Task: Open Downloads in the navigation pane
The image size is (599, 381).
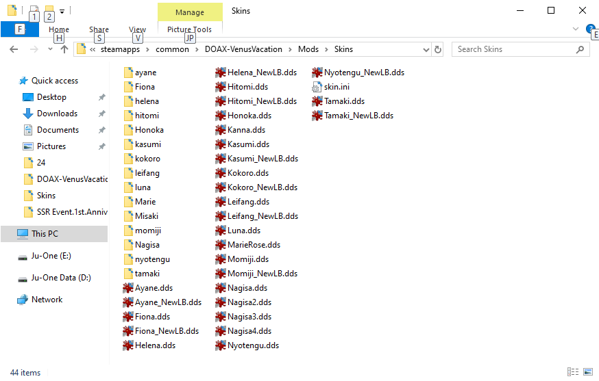Action: click(58, 114)
